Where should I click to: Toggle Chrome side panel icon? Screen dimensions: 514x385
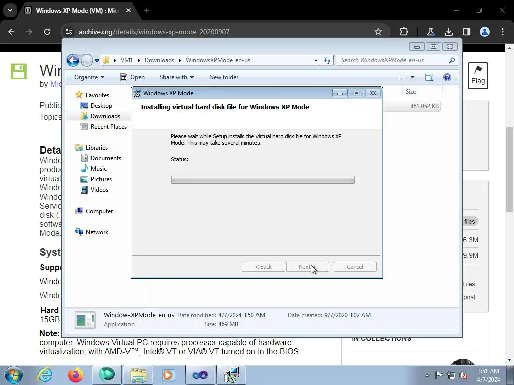[466, 32]
